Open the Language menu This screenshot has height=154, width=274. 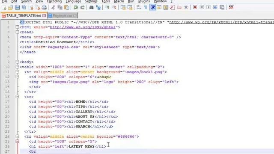(73, 1)
